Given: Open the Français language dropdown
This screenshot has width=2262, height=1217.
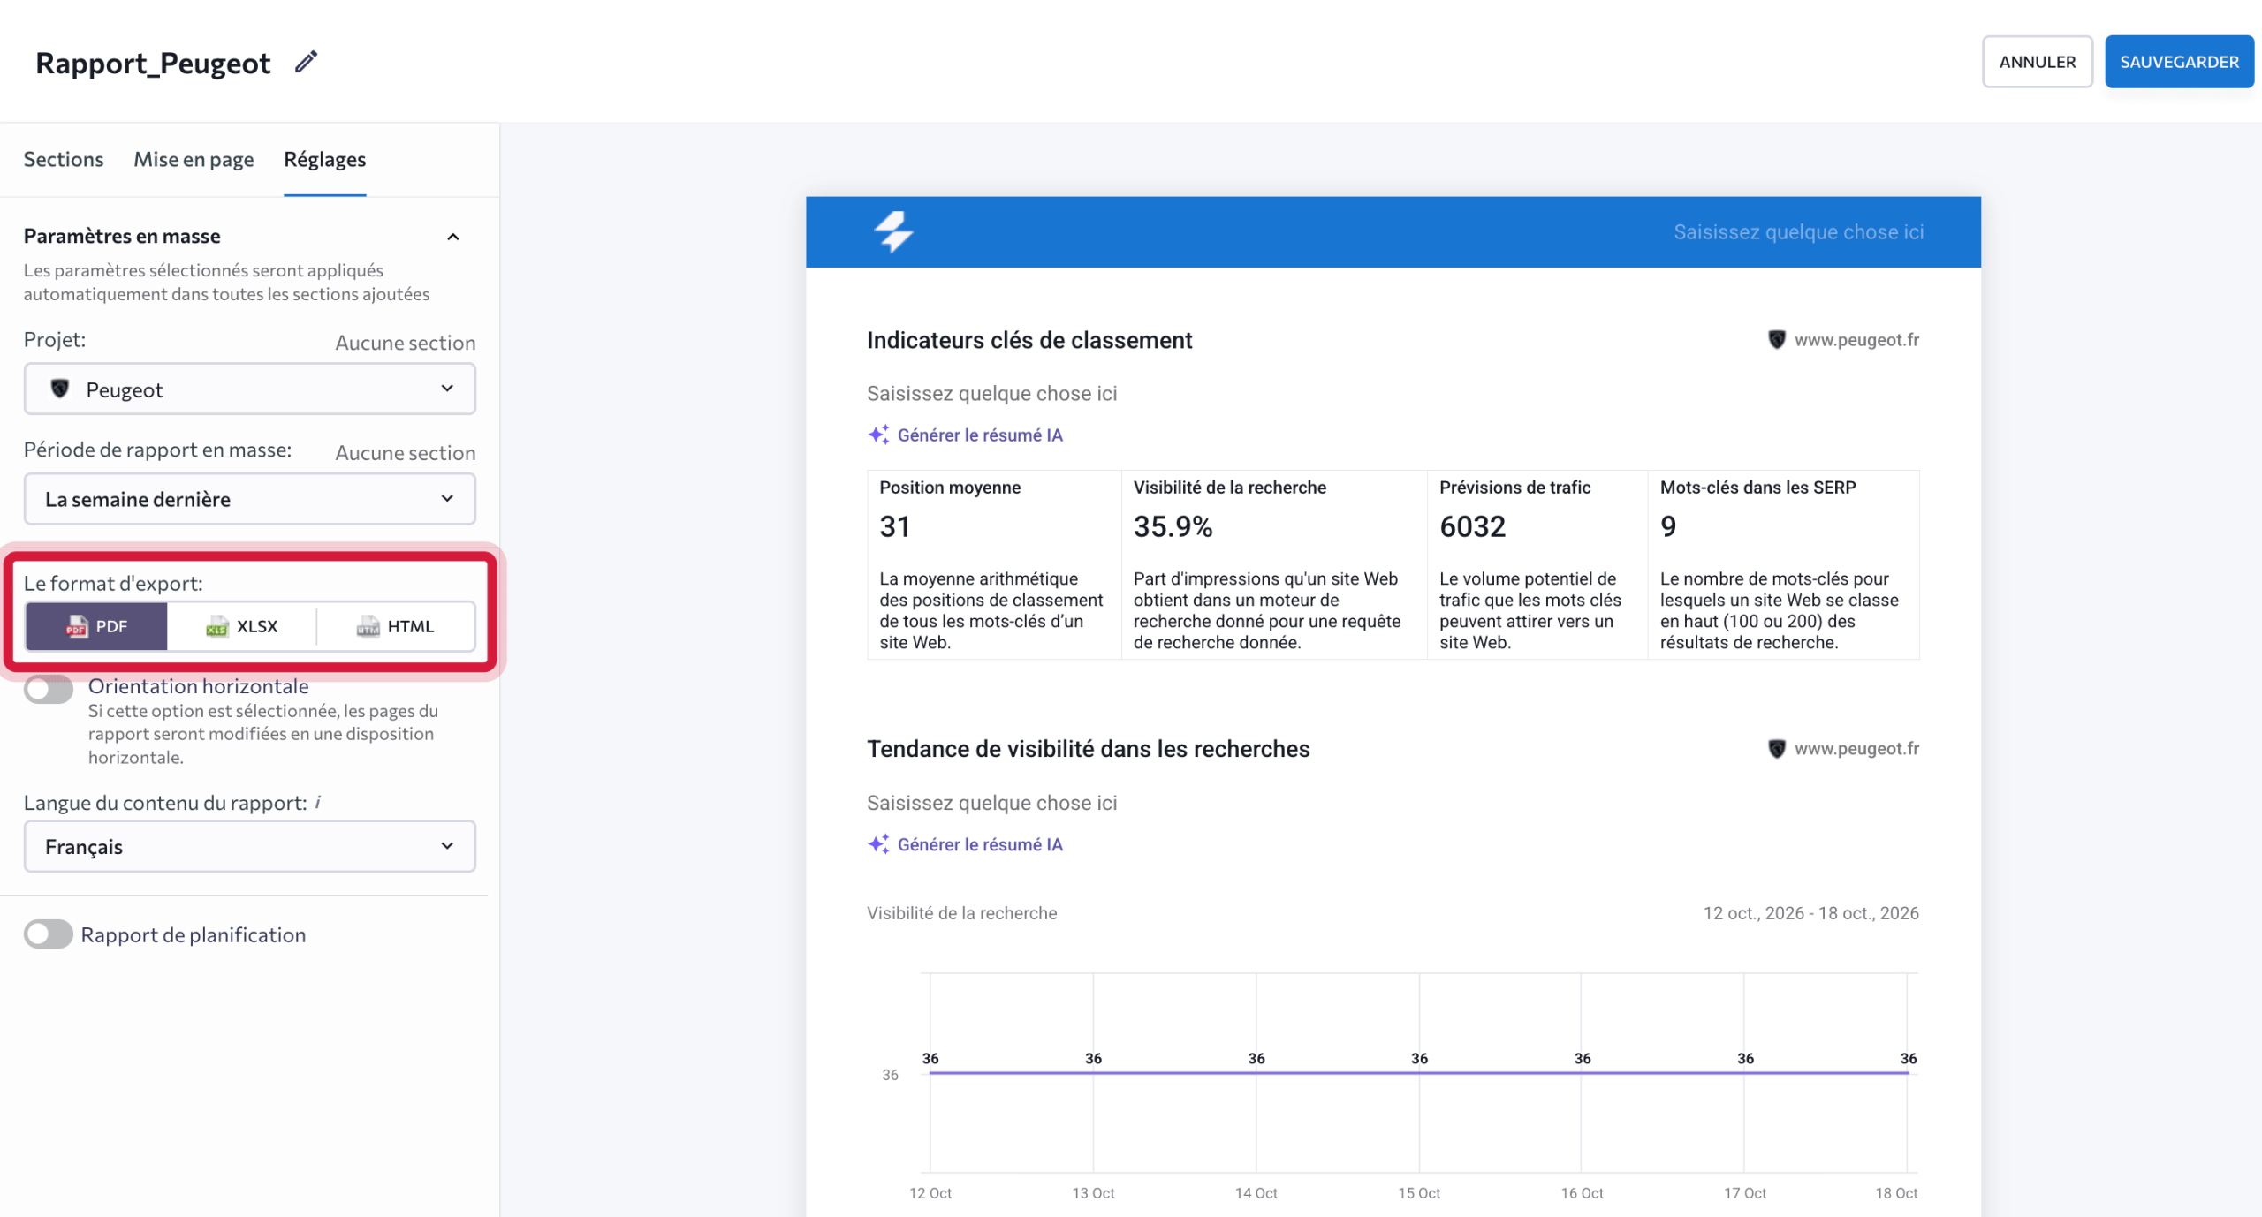Looking at the screenshot, I should pos(250,846).
